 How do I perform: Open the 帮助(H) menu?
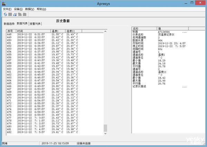point(41,9)
